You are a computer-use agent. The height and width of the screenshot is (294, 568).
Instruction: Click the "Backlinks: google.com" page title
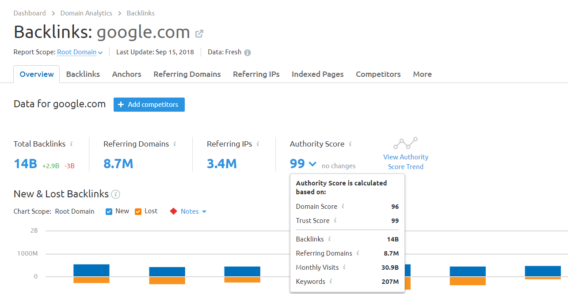point(102,32)
